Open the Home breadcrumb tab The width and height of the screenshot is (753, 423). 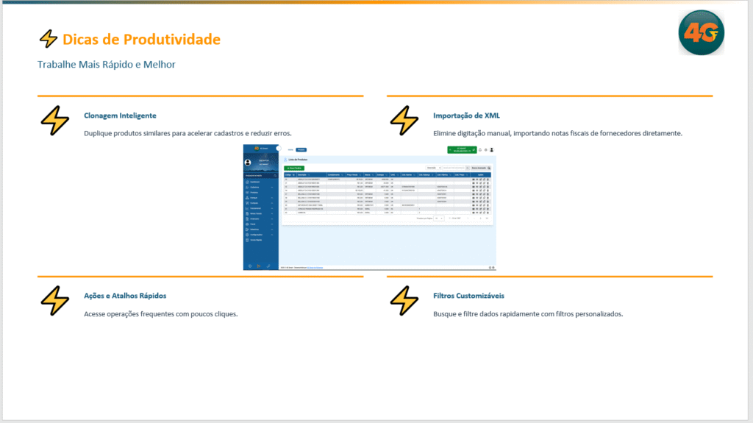290,150
